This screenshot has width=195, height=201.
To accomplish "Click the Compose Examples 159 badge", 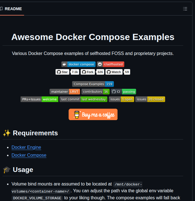I will pos(93,84).
